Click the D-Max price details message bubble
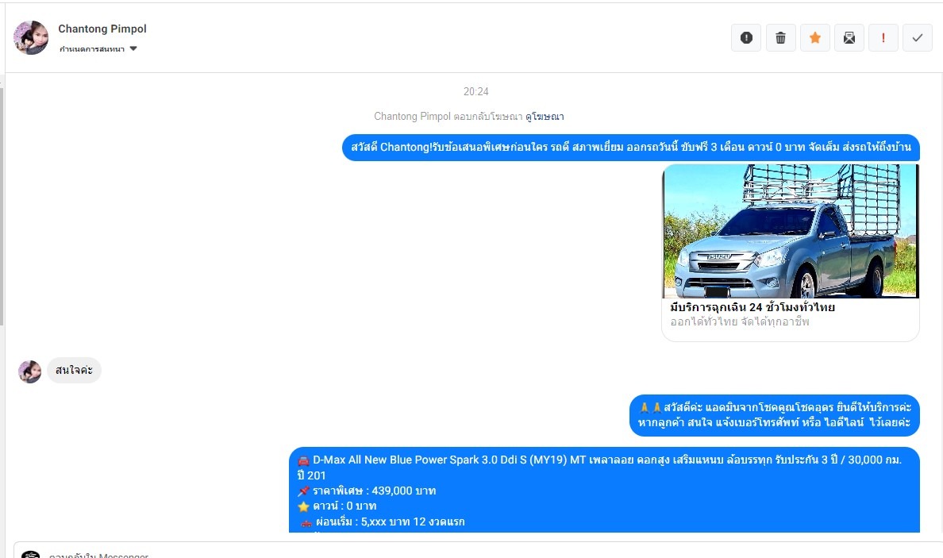Image resolution: width=943 pixels, height=558 pixels. click(x=603, y=490)
